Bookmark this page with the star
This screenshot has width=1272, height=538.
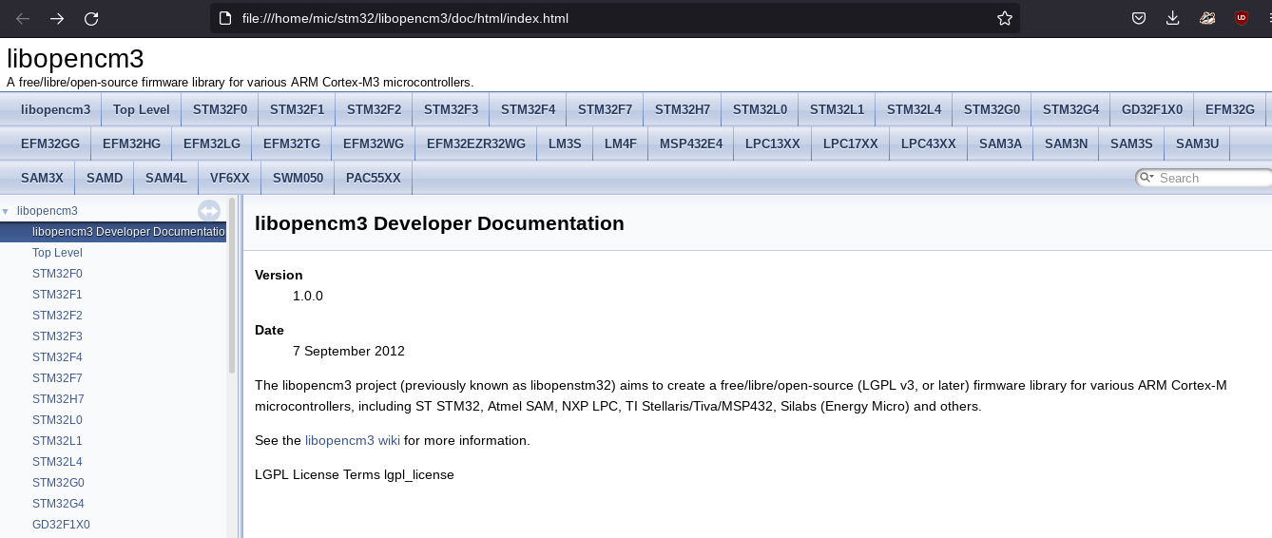pyautogui.click(x=1004, y=18)
